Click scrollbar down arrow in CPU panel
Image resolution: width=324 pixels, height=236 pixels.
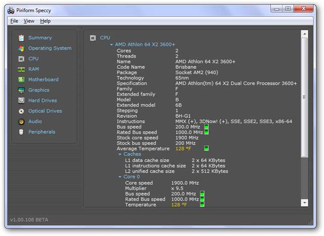304,202
